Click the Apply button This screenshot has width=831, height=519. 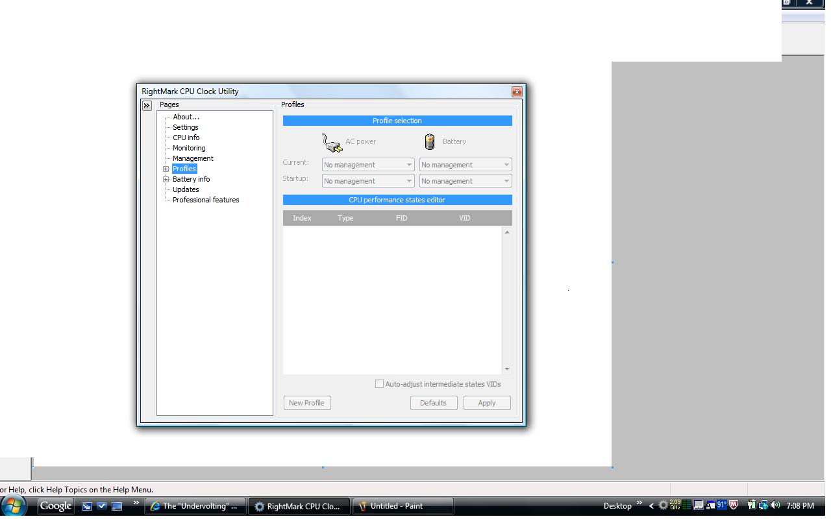(487, 403)
